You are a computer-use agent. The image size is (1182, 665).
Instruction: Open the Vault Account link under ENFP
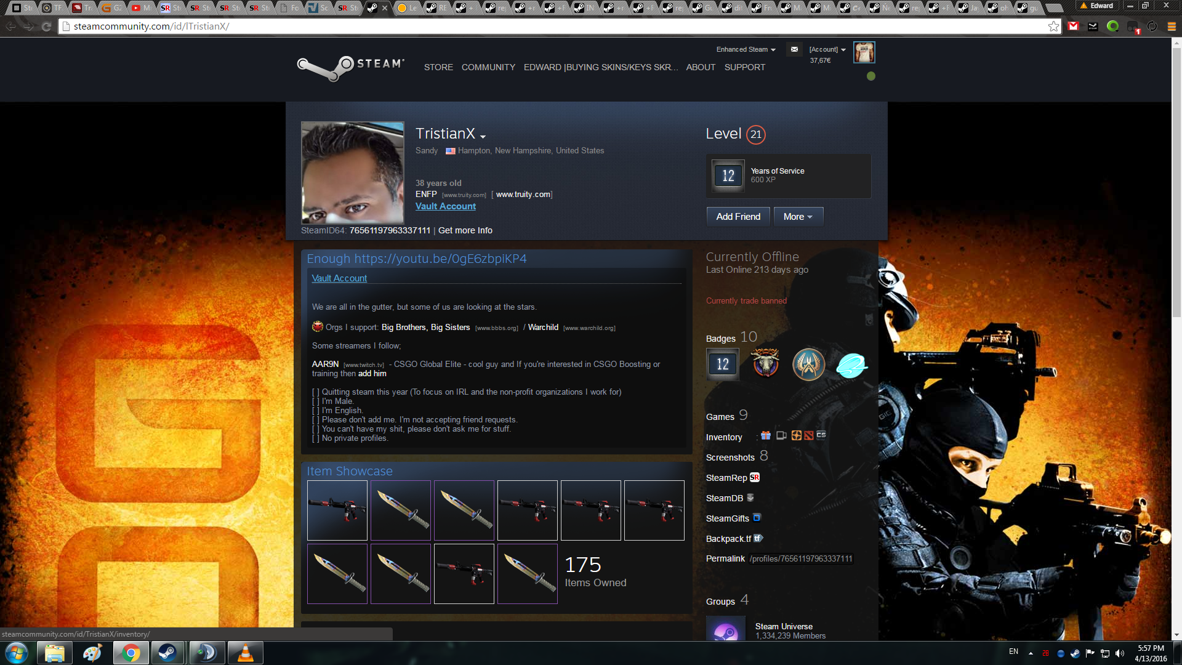click(445, 206)
